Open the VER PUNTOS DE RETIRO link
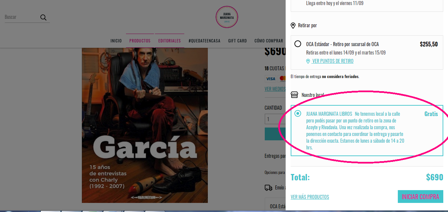The height and width of the screenshot is (212, 448). (333, 61)
